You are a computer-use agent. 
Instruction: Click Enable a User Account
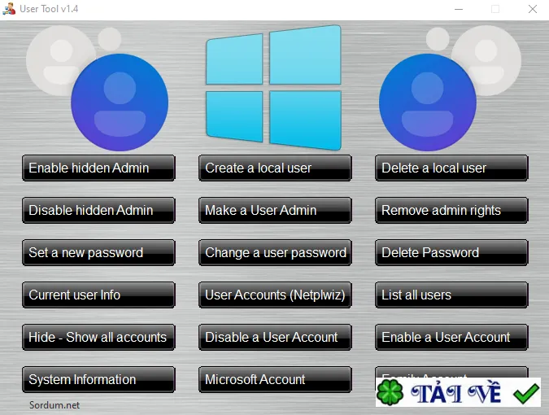click(x=451, y=337)
